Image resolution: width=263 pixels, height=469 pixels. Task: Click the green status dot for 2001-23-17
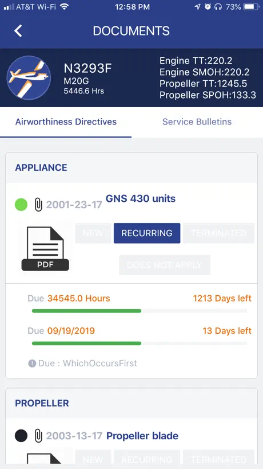click(21, 205)
